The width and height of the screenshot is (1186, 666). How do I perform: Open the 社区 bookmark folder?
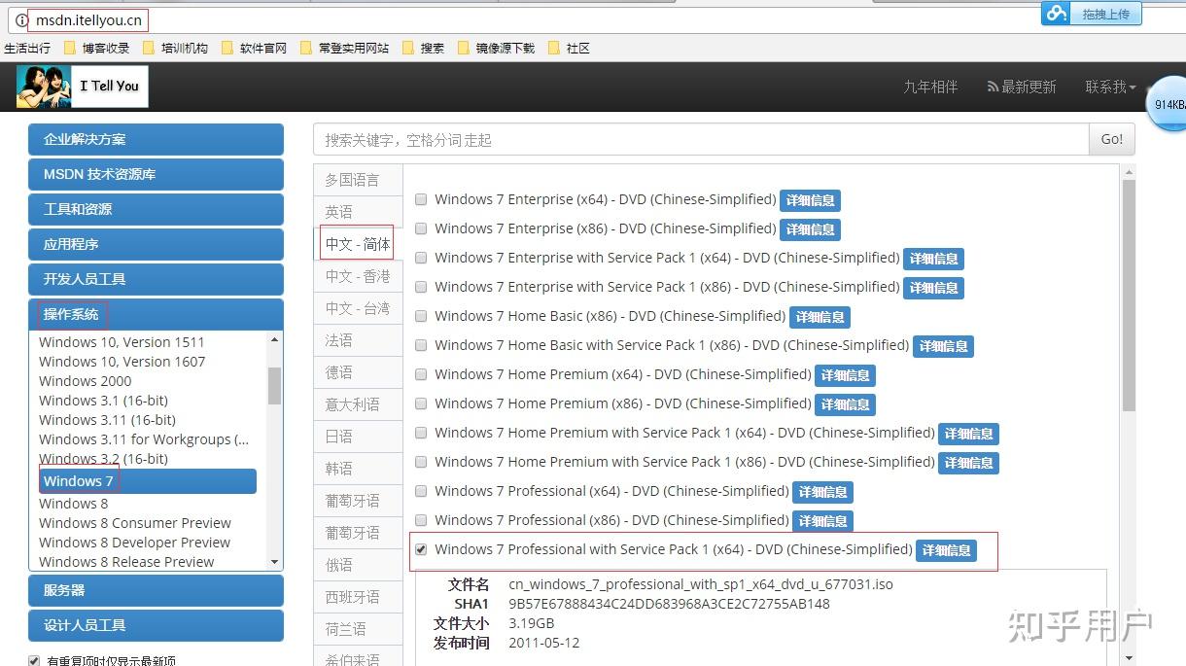click(569, 48)
